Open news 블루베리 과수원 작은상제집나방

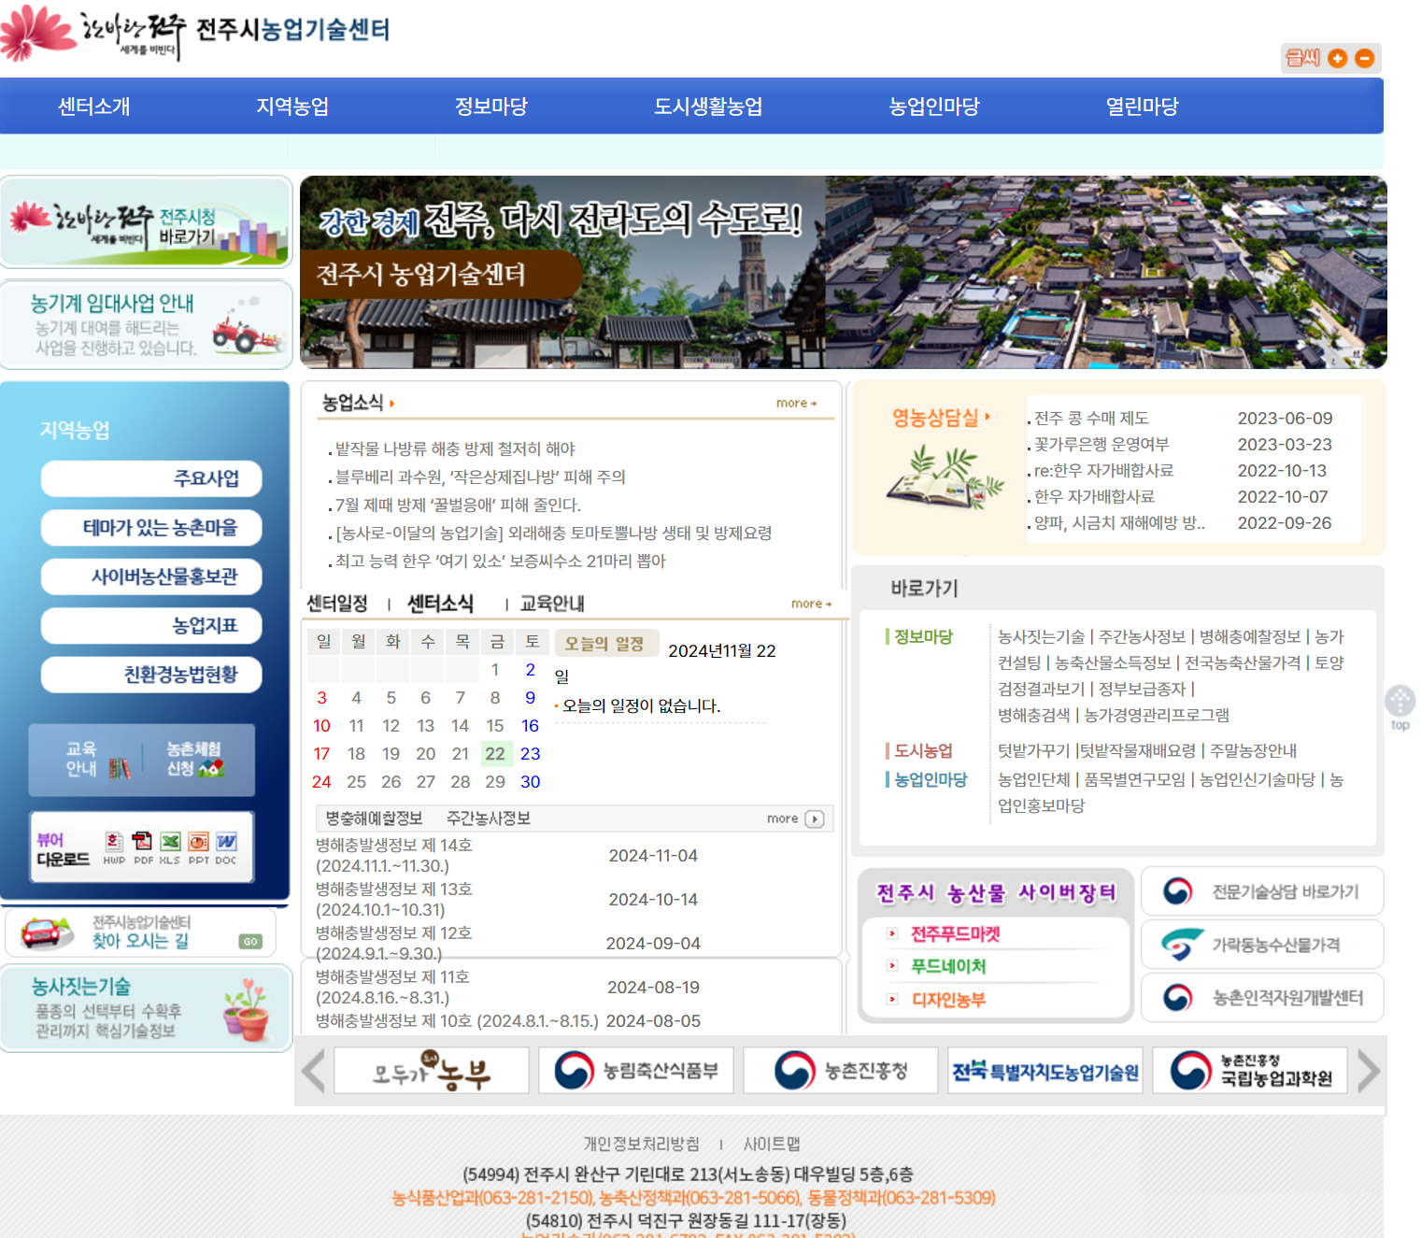tap(480, 477)
